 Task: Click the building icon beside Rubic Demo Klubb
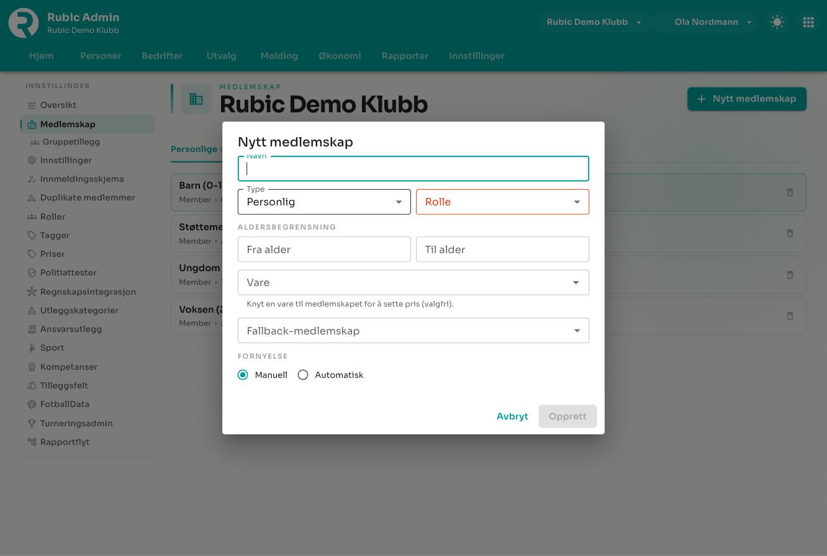tap(196, 99)
